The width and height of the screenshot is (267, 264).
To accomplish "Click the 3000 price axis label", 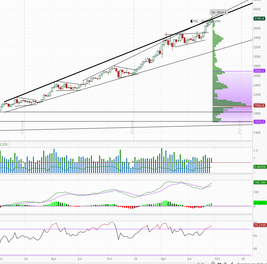I will click(x=257, y=57).
